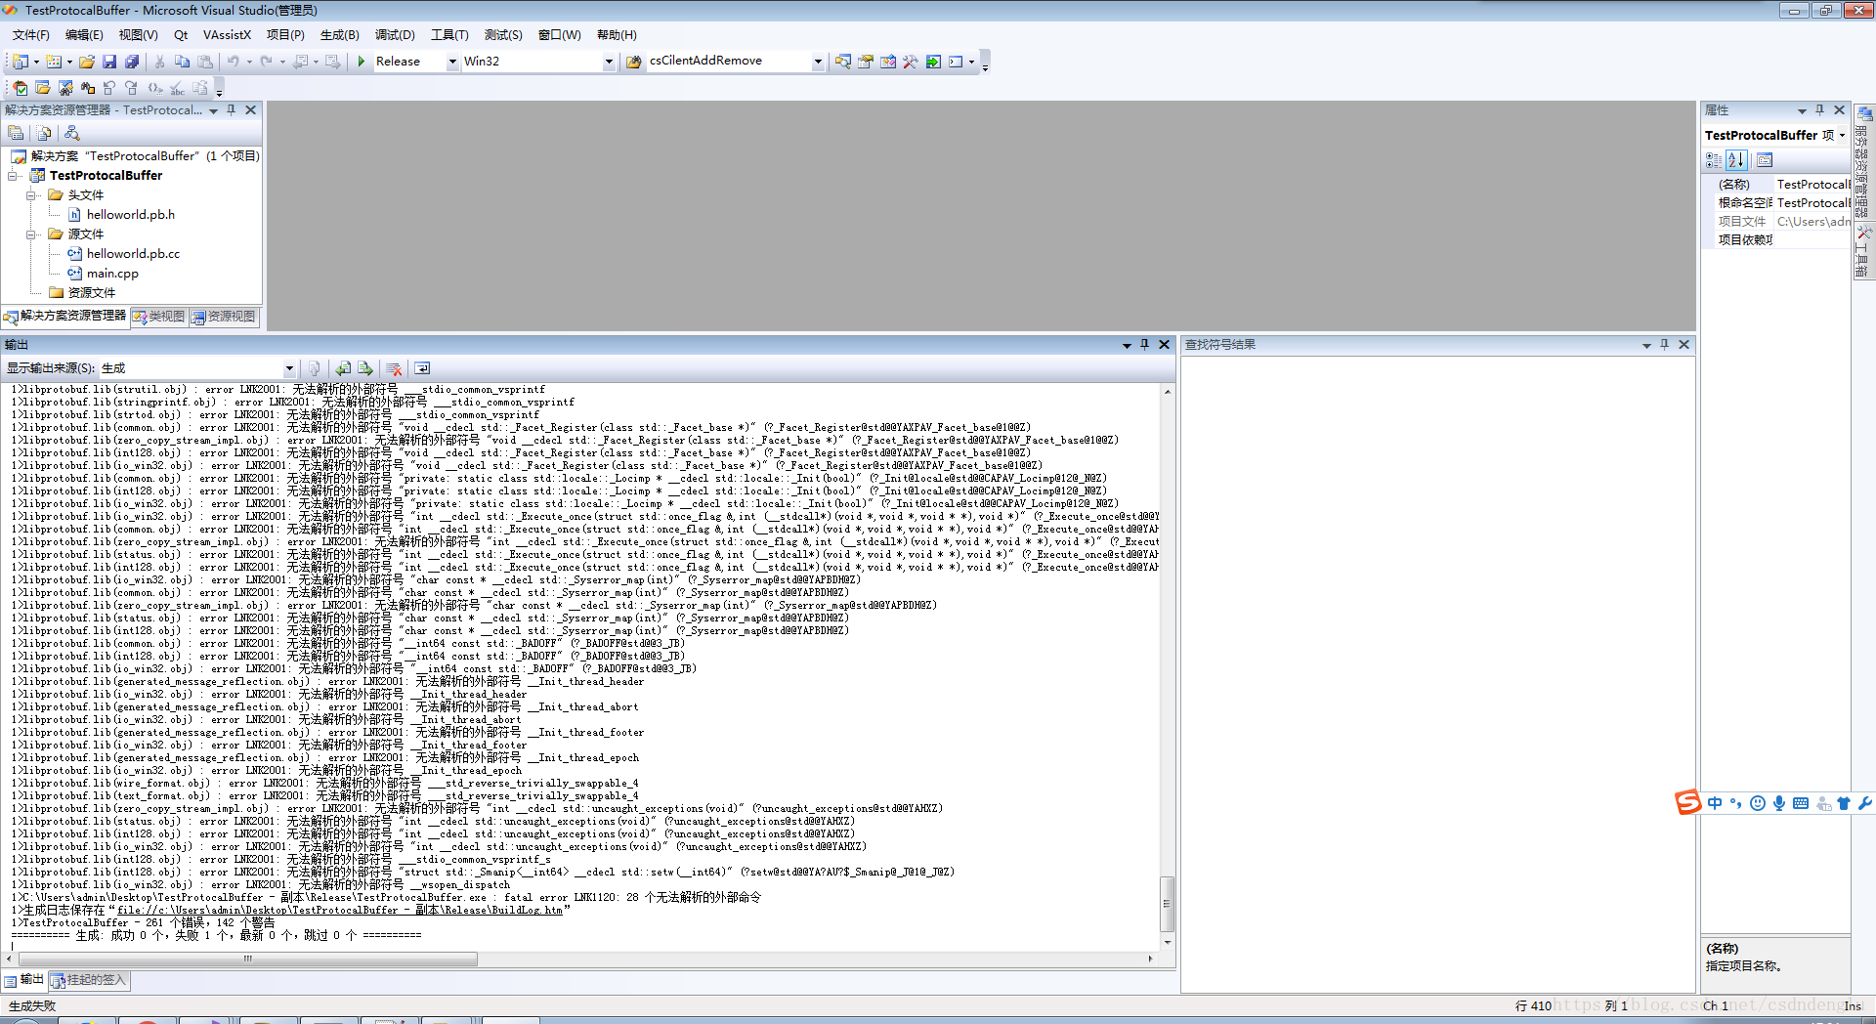Select helloworld.pb.cc in Solution Explorer
Screen dimensions: 1876x1024
(x=133, y=254)
